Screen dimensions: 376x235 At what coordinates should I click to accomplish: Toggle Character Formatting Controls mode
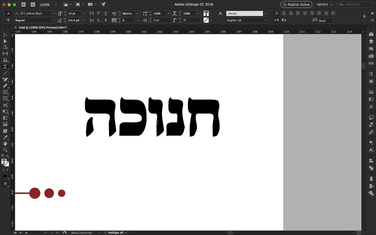click(x=8, y=13)
